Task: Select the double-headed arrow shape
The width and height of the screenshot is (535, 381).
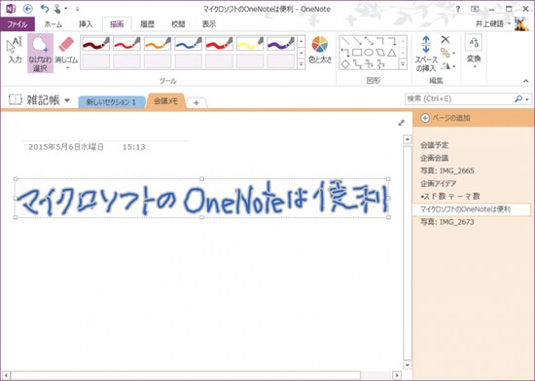Action: (x=369, y=41)
